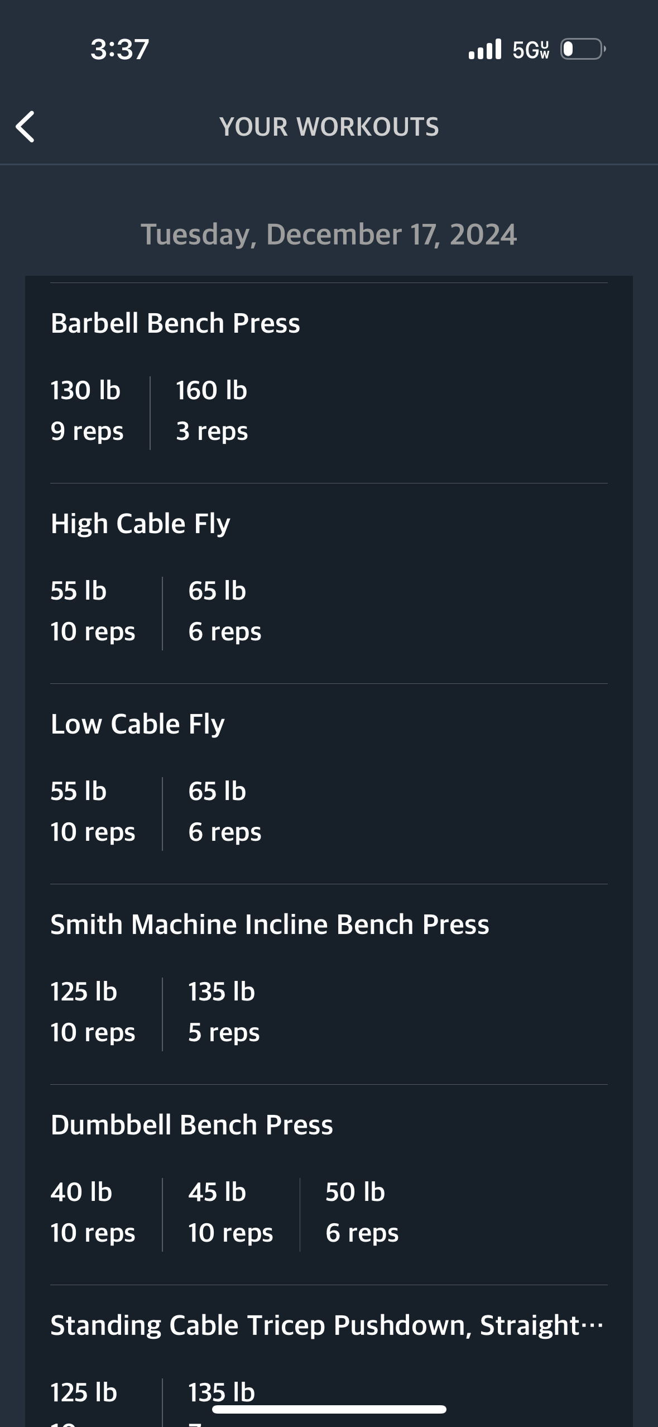658x1427 pixels.
Task: Select Low Cable Fly 55 lb set
Action: click(93, 811)
